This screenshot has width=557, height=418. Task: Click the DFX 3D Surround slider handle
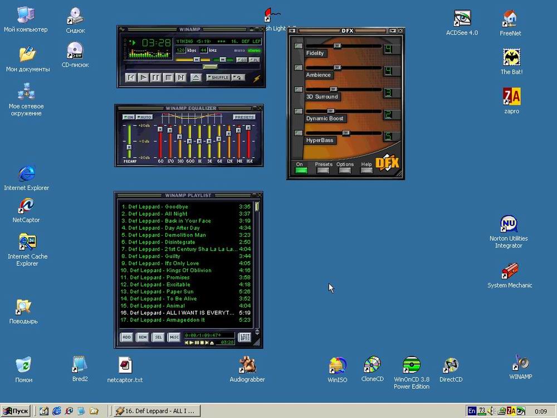click(x=333, y=89)
